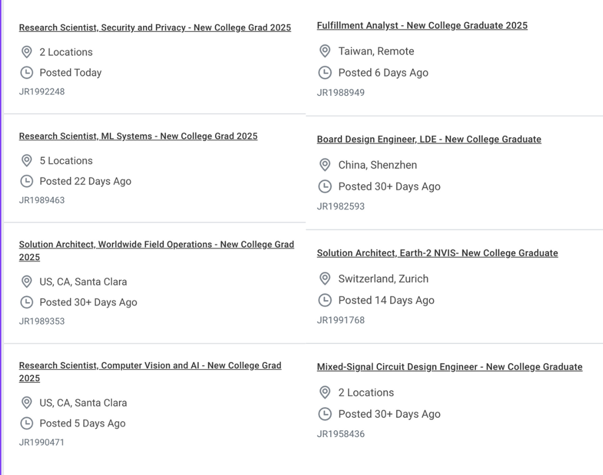This screenshot has height=475, width=603.
Task: Open Research Scientist, Computer Vision and AI job
Action: coord(150,366)
